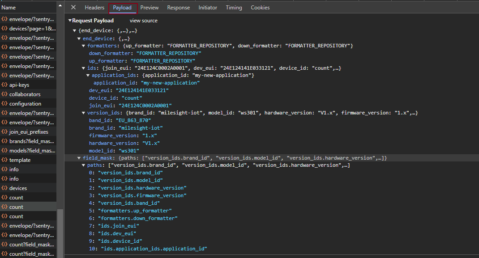Viewport: 479px width, 258px height.
Task: Collapse the root {end_device: ...} object
Action: pyautogui.click(x=74, y=30)
